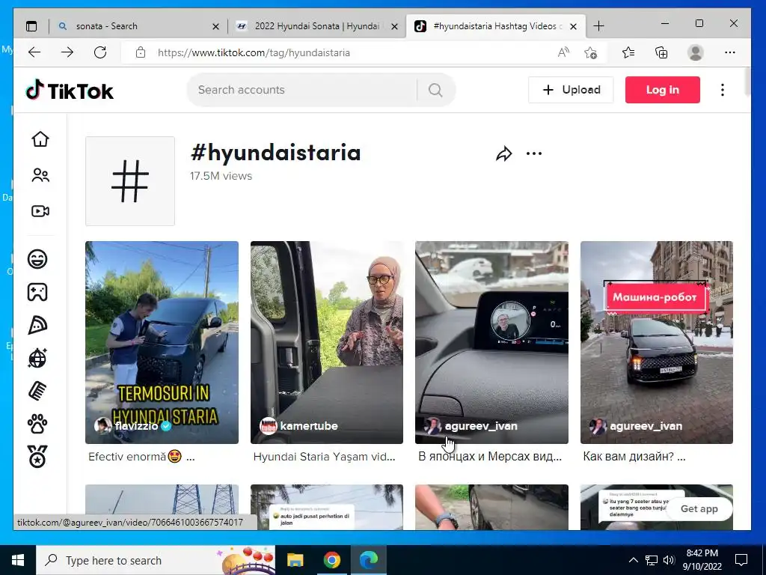Click the Upload button
This screenshot has height=575, width=766.
click(x=571, y=90)
